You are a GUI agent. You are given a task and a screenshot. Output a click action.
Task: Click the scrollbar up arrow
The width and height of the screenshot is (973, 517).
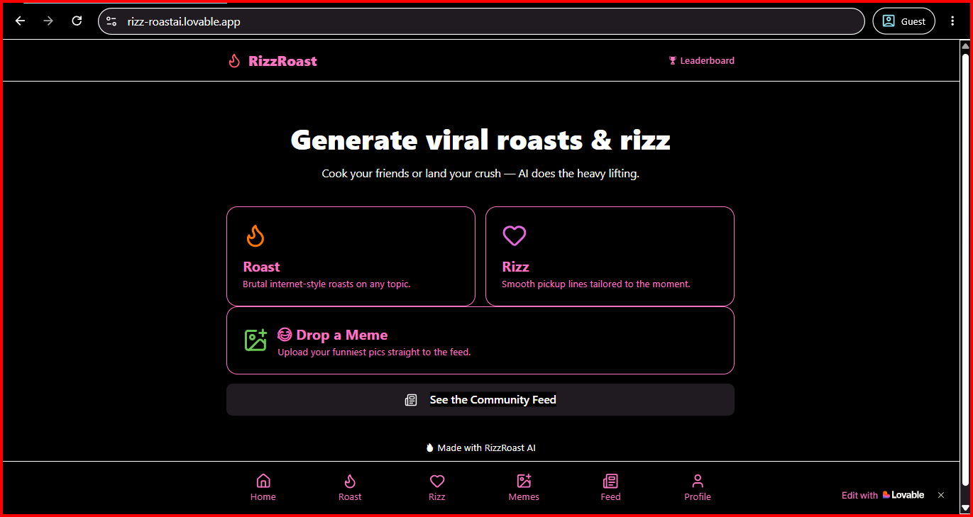point(965,47)
